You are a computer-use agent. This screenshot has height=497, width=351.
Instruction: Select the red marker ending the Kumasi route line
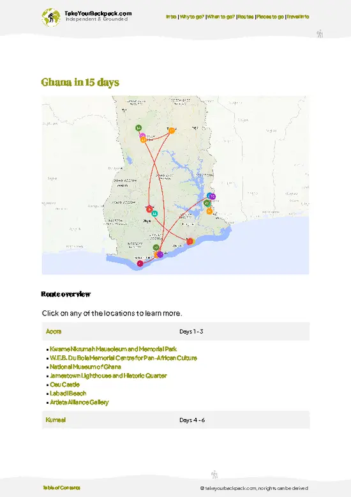click(149, 209)
